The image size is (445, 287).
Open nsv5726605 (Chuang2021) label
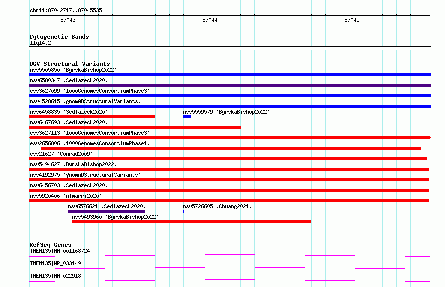pos(217,206)
